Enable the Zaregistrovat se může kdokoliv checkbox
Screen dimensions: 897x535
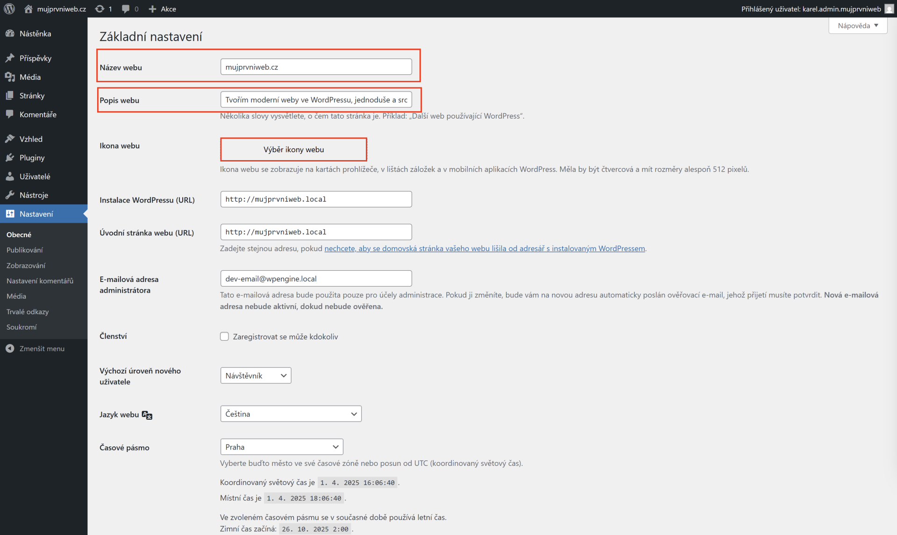[x=225, y=336]
